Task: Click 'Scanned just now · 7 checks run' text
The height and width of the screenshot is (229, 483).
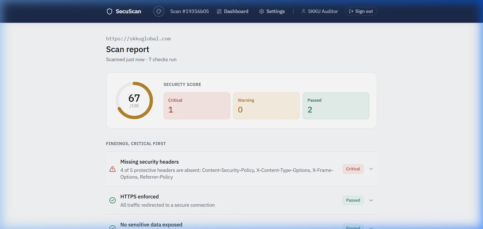Action: 141,59
